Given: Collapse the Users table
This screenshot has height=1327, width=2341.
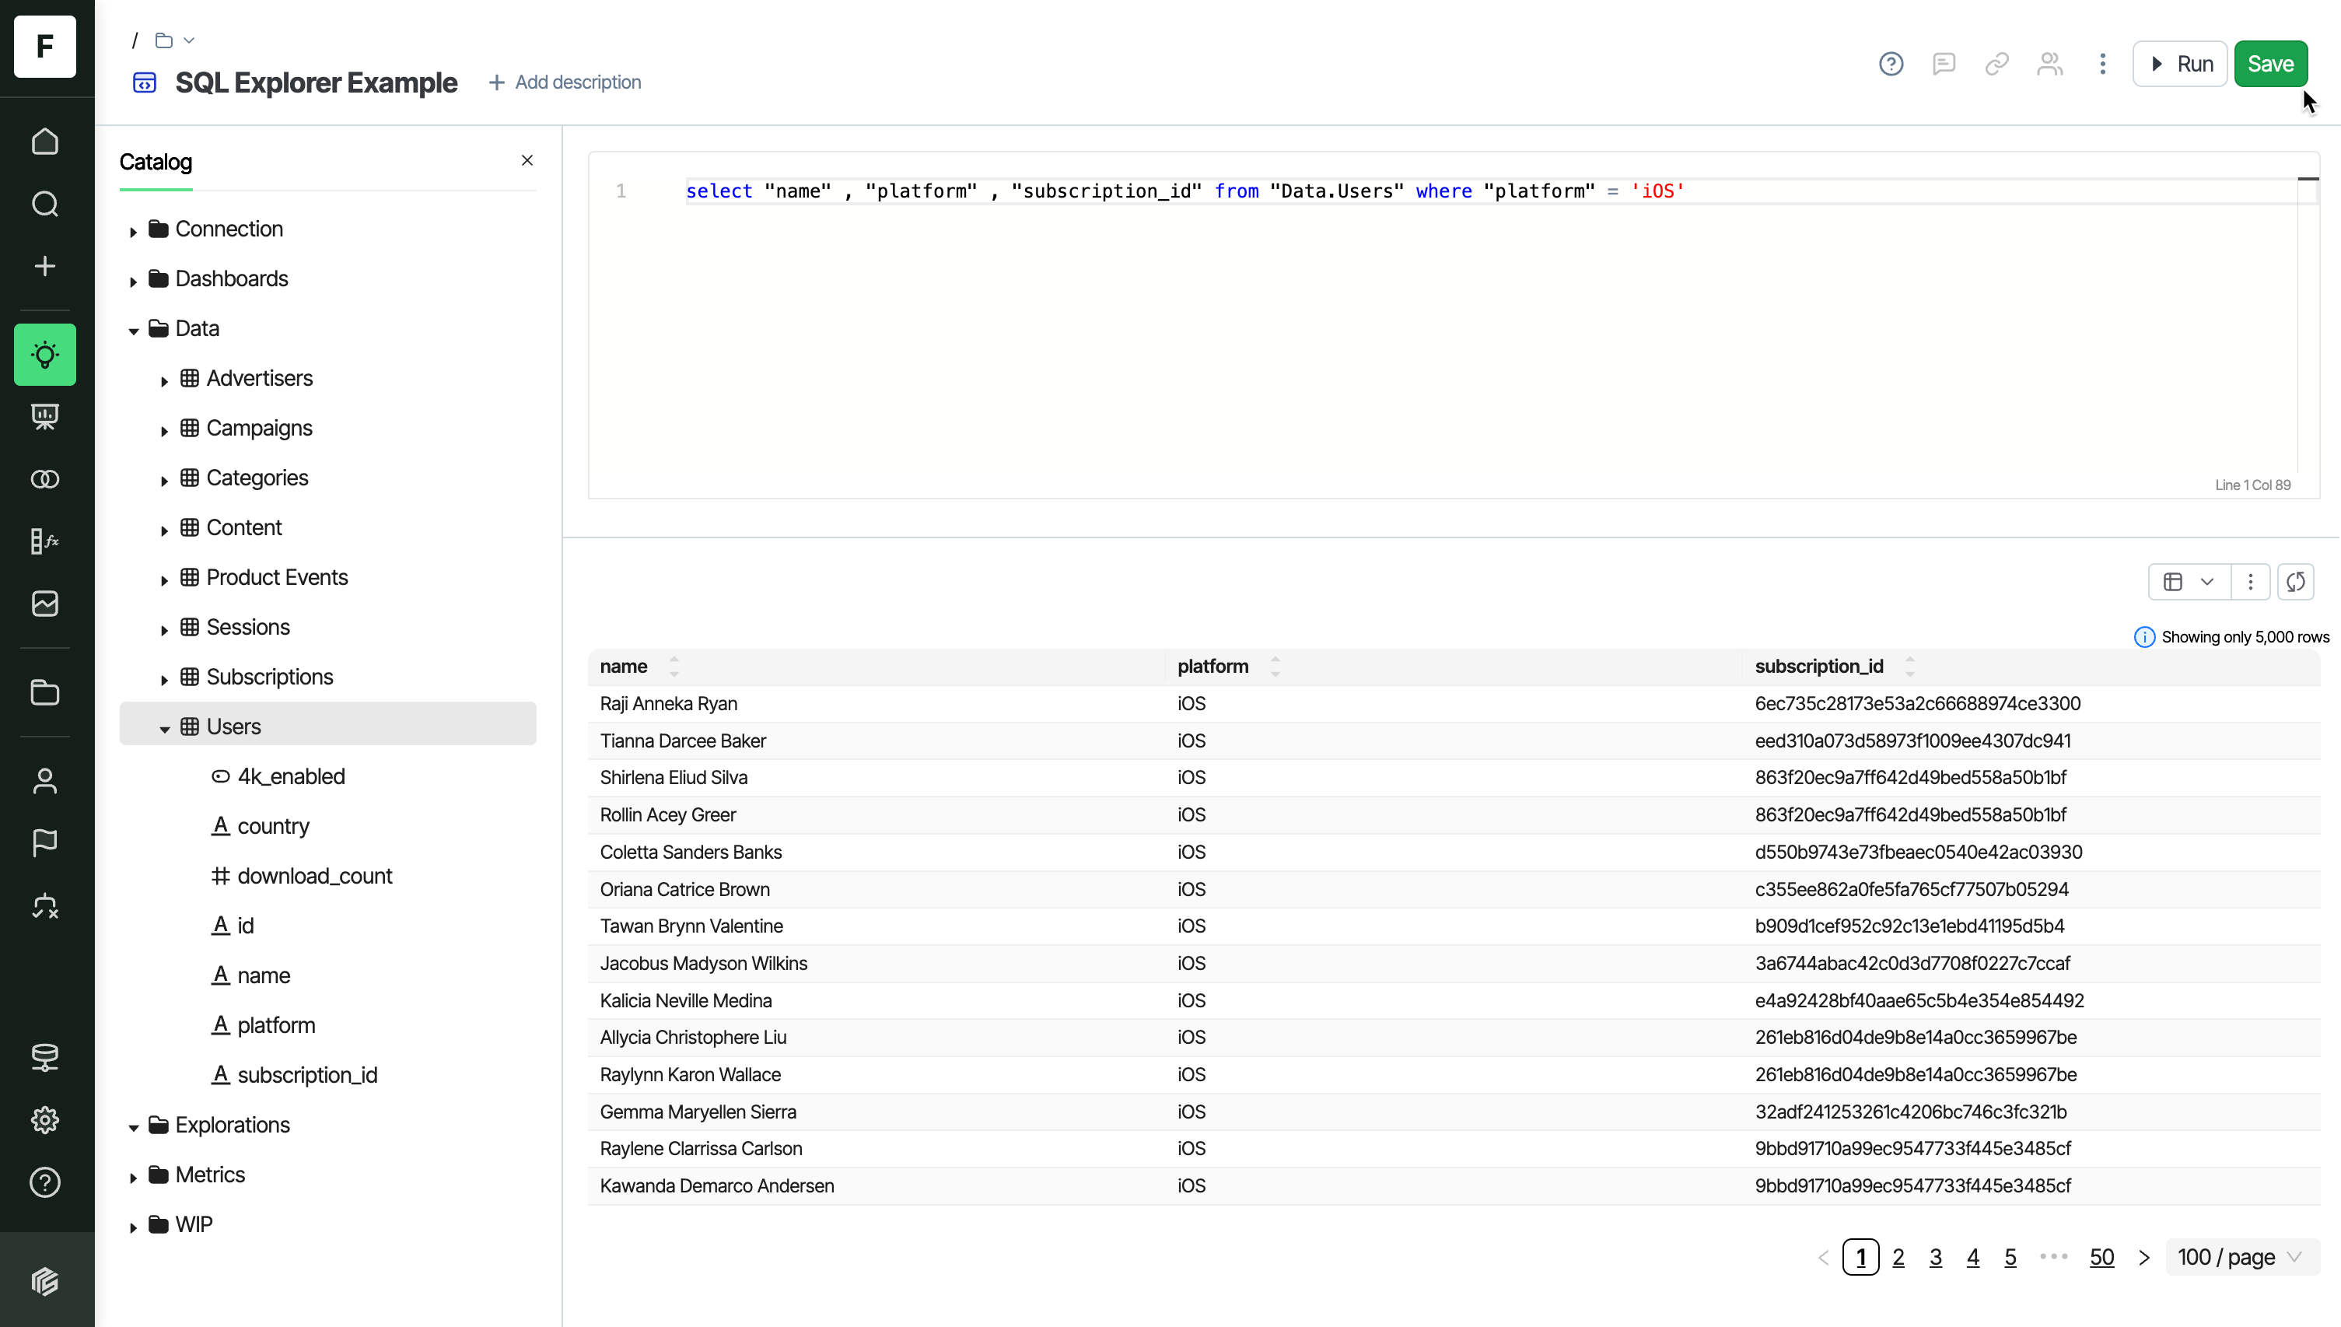Looking at the screenshot, I should 164,729.
